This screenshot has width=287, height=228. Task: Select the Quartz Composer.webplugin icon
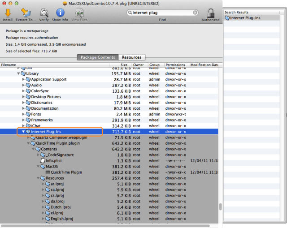point(33,138)
